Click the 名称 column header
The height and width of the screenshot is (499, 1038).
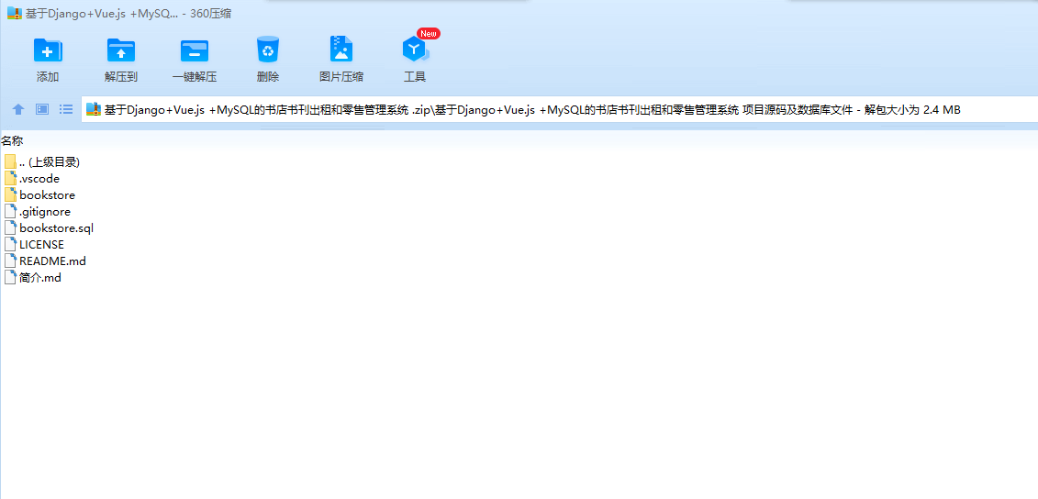point(12,140)
